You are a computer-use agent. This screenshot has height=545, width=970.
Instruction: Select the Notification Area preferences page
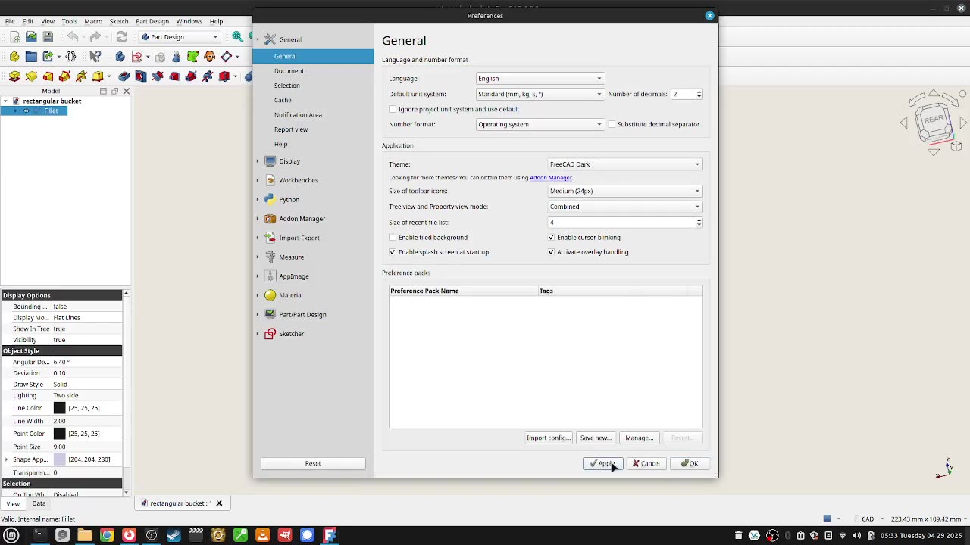[298, 115]
